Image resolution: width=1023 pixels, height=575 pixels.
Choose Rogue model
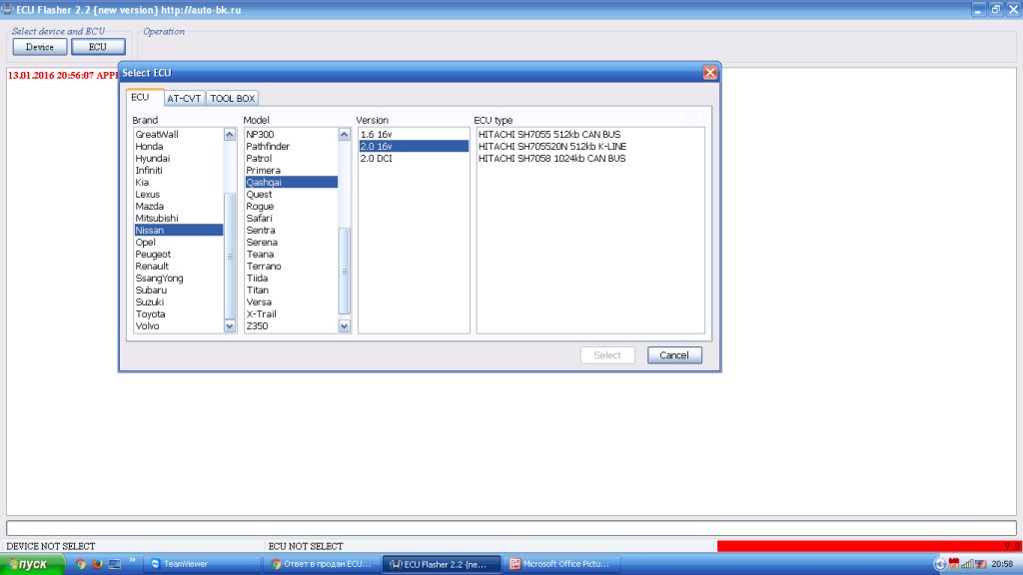(x=291, y=206)
